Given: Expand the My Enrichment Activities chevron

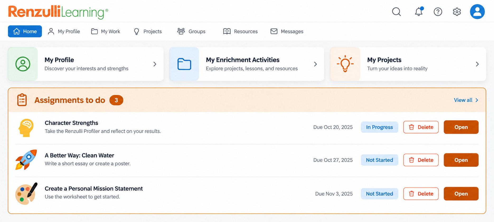Looking at the screenshot, I should 315,64.
